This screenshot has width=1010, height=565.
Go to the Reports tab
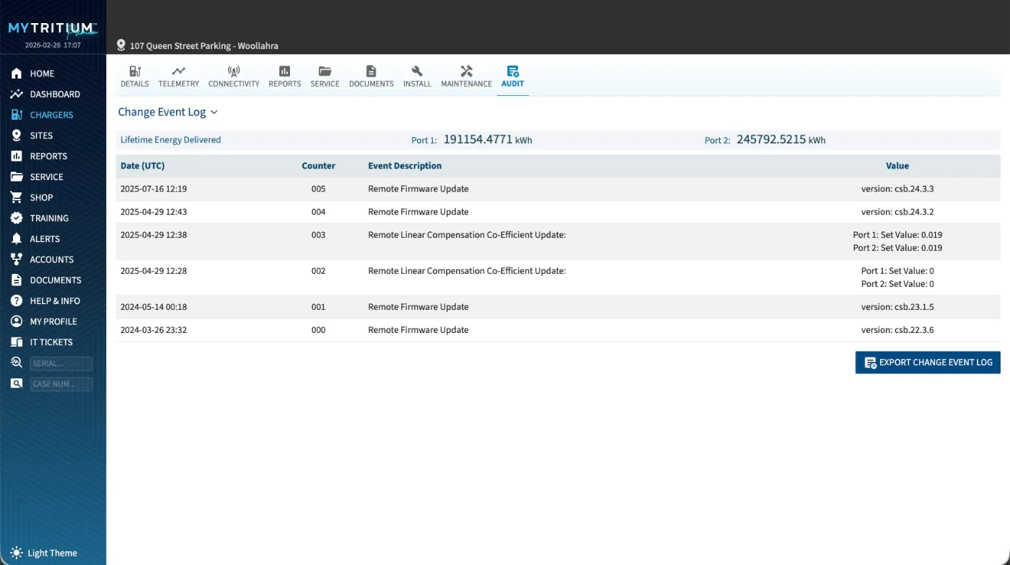coord(285,76)
